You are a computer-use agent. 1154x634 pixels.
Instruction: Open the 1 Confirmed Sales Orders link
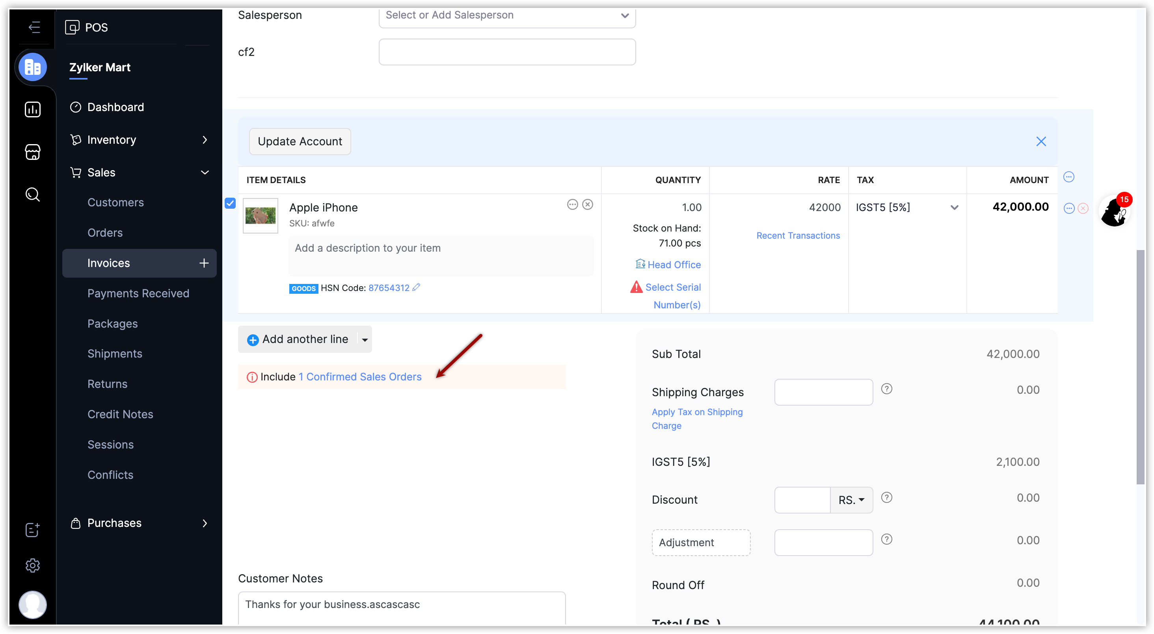click(360, 377)
